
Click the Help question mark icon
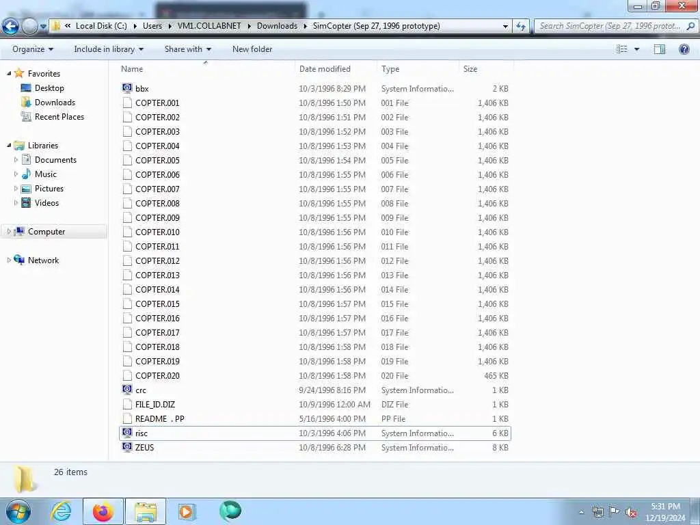[684, 49]
